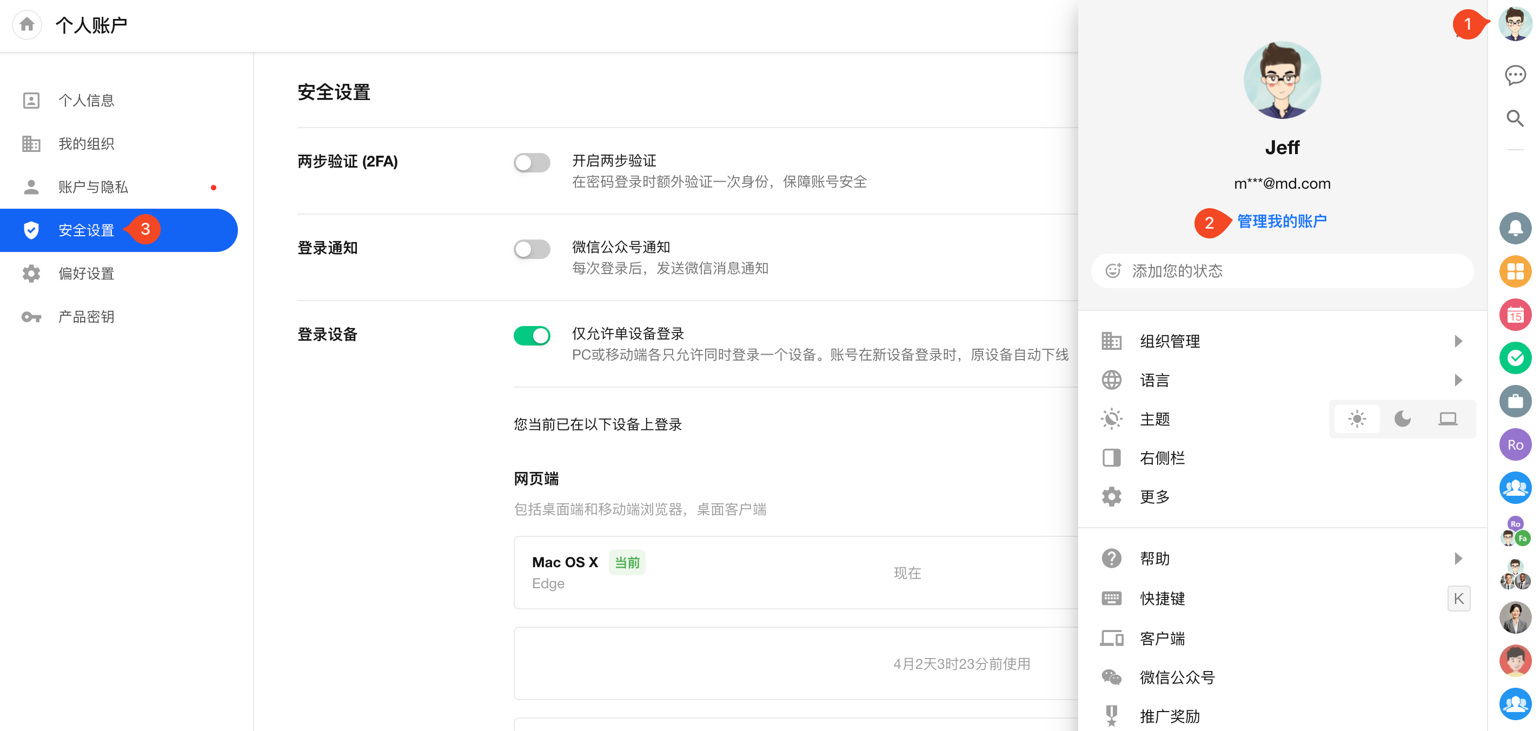Select 偏好设置 sidebar item
Viewport: 1540px width, 731px height.
(86, 274)
